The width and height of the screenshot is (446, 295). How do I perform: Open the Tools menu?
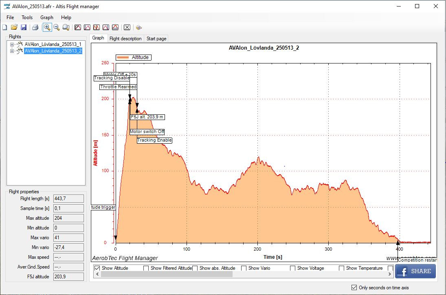[27, 17]
